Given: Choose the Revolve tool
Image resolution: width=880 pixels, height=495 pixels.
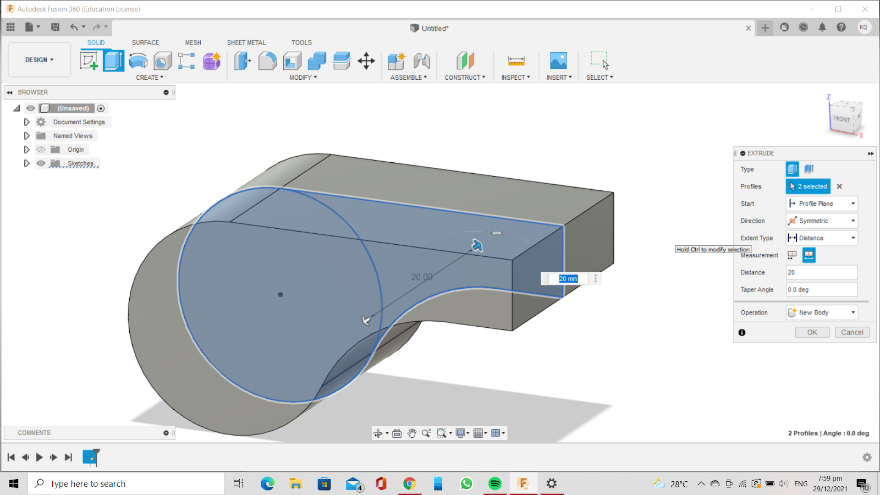Looking at the screenshot, I should (x=138, y=61).
